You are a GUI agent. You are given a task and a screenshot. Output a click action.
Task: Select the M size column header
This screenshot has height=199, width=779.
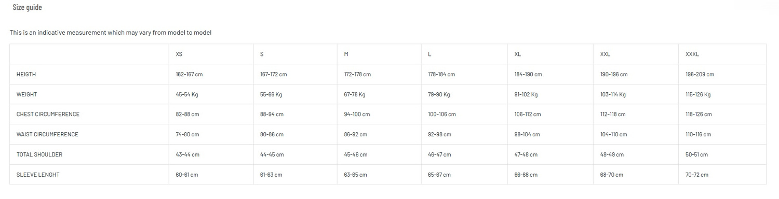click(x=346, y=54)
